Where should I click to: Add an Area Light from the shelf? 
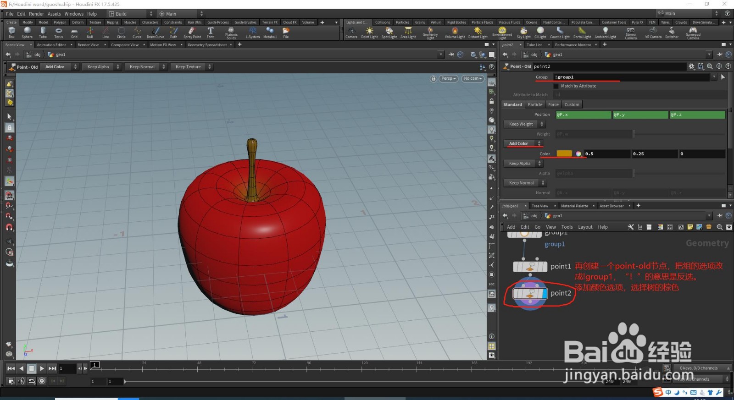[408, 33]
